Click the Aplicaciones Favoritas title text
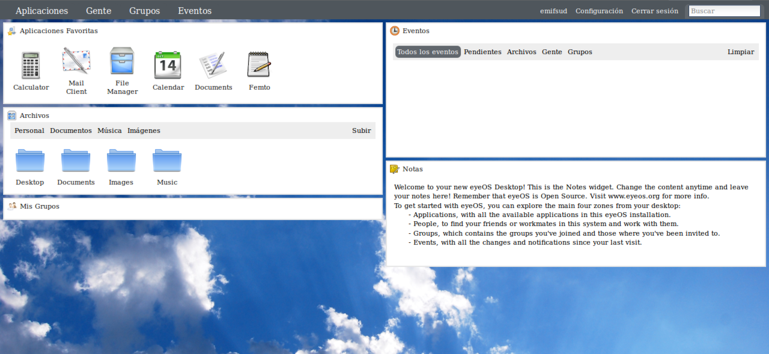The image size is (769, 354). (x=59, y=31)
